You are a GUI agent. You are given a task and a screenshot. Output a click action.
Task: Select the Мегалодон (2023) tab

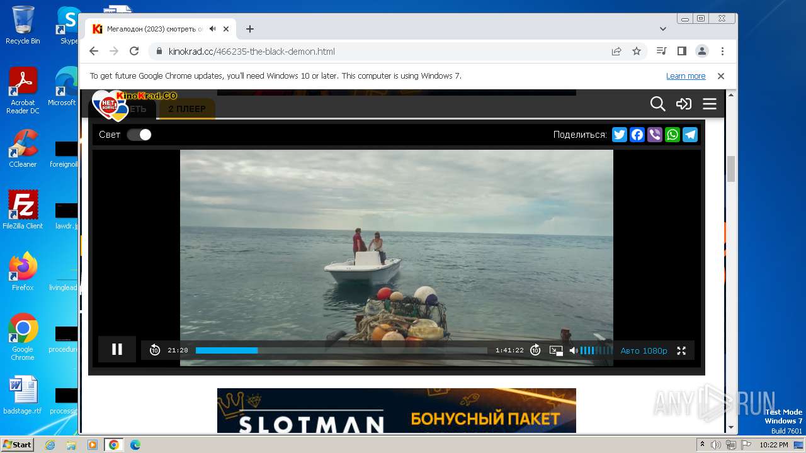coord(161,29)
